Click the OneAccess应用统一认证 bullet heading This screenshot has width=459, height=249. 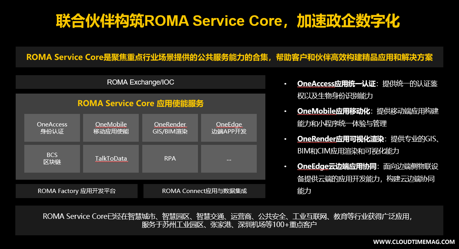pos(336,84)
